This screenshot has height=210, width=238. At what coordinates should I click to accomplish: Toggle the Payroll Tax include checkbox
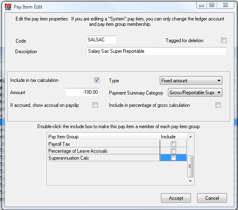(x=173, y=144)
